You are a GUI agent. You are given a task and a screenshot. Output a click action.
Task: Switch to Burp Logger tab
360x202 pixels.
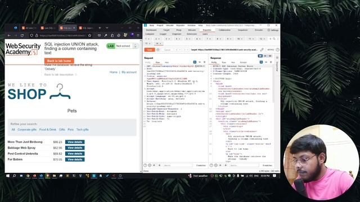[163, 34]
